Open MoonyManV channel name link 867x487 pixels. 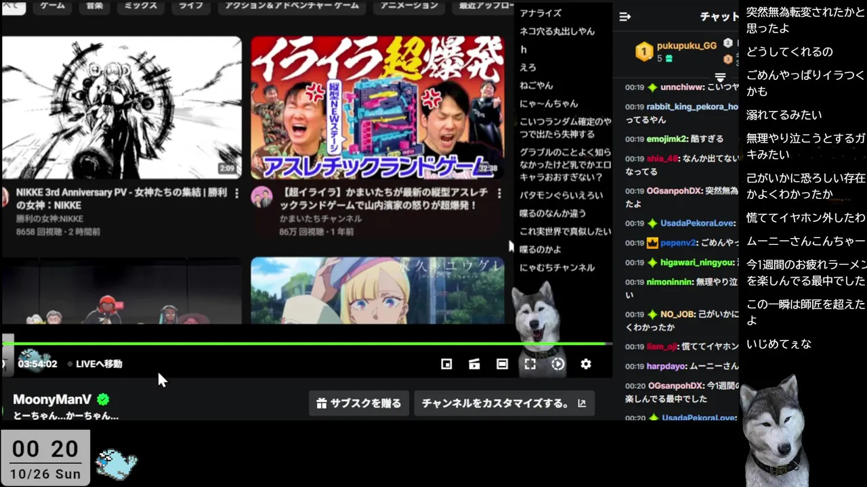point(52,399)
